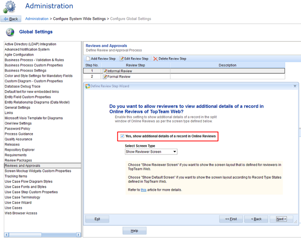
Task: Click the Informal Review row icon
Action: point(105,71)
